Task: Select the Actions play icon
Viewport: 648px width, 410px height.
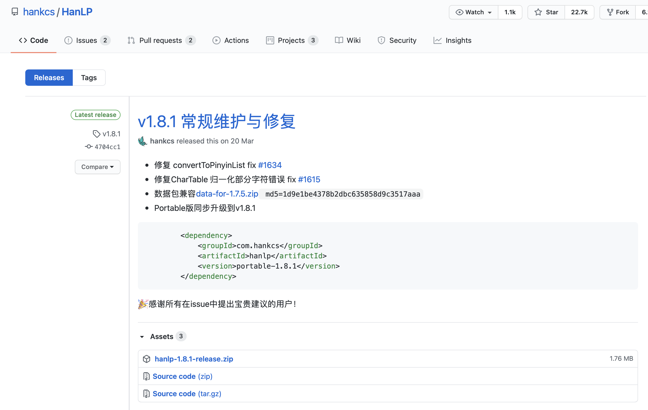Action: pos(216,40)
